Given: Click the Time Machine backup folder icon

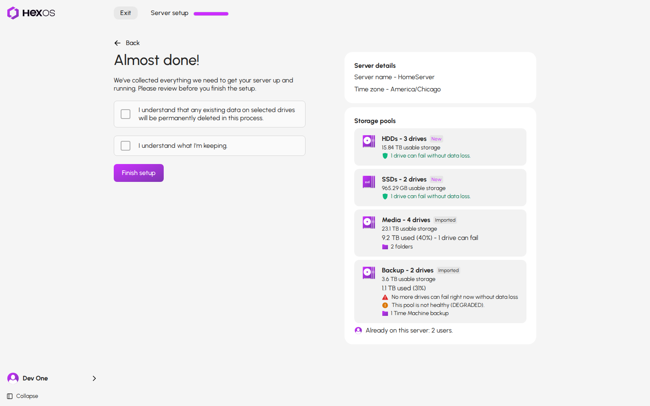Looking at the screenshot, I should 385,313.
